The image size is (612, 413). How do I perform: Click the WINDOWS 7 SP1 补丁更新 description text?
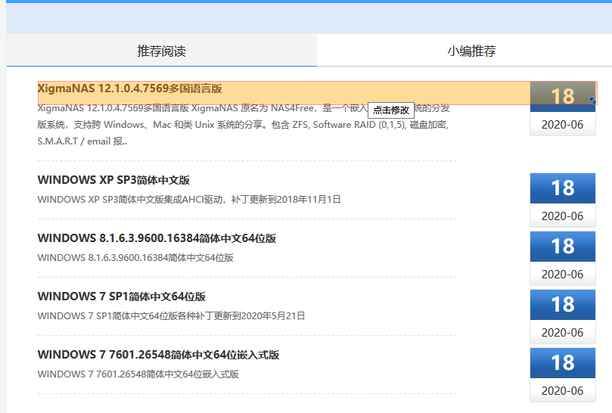pyautogui.click(x=171, y=315)
